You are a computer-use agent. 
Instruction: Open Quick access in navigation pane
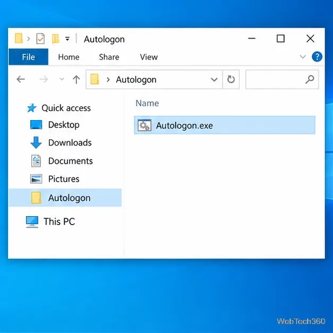click(66, 108)
